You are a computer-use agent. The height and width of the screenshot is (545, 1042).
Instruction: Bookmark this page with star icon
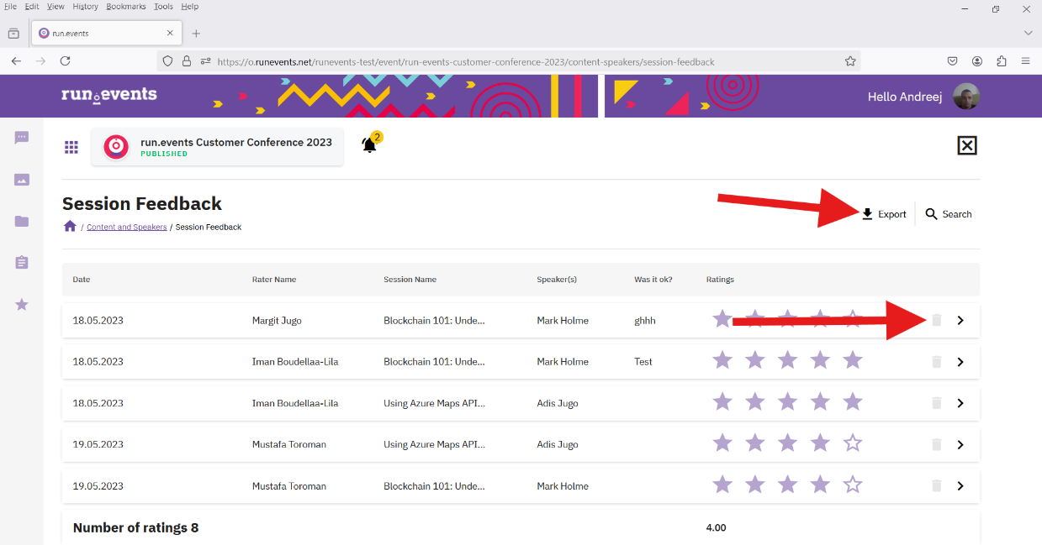click(850, 60)
